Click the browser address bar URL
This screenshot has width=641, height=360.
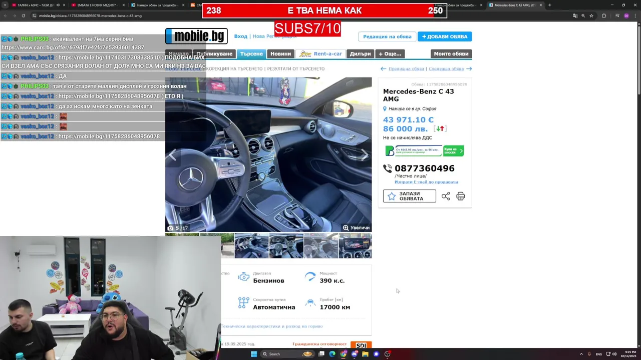tap(90, 15)
